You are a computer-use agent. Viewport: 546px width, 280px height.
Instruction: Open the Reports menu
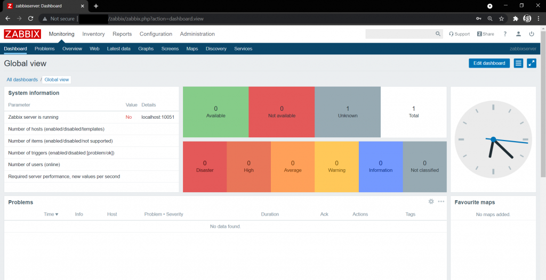point(122,34)
